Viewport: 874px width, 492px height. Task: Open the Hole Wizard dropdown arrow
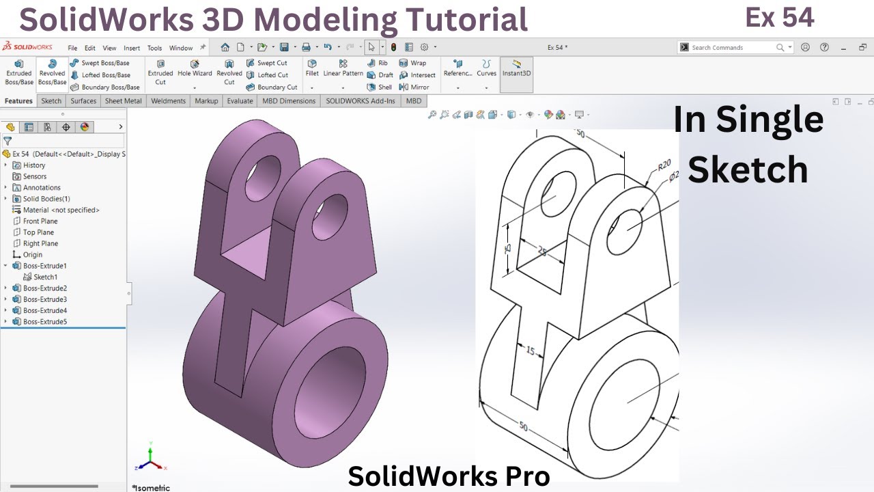195,88
